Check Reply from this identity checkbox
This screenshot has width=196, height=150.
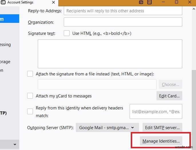click(30, 111)
